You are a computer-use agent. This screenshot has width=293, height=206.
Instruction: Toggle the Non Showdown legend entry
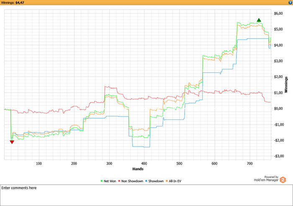point(131,181)
